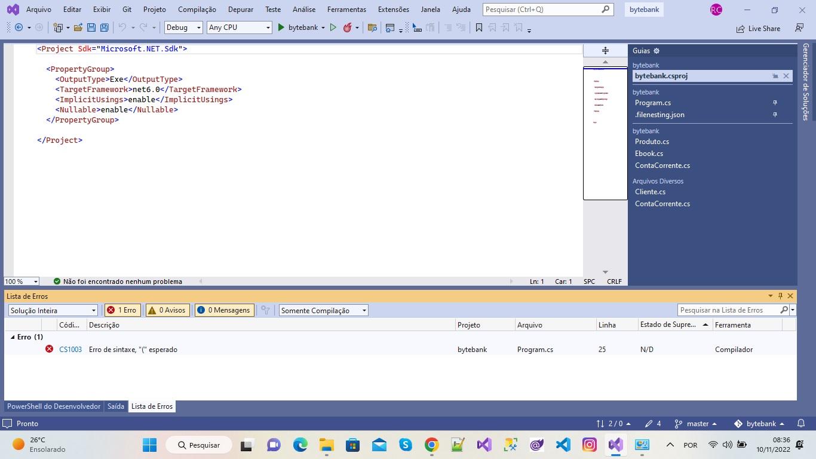Switch to PowerShell do Desenvolvedor tab

tap(54, 406)
